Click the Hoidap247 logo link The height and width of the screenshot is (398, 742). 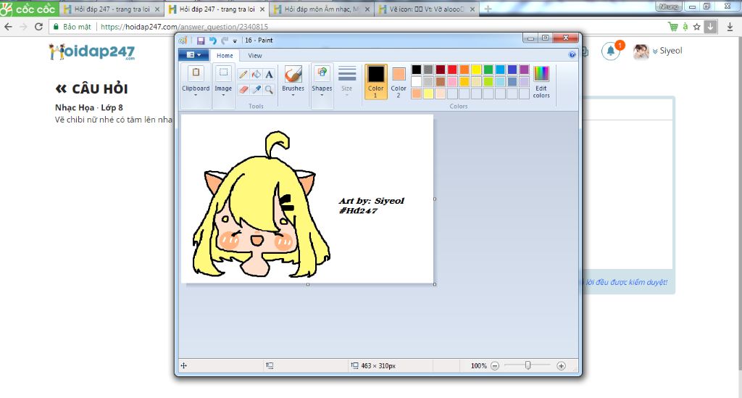click(x=92, y=51)
